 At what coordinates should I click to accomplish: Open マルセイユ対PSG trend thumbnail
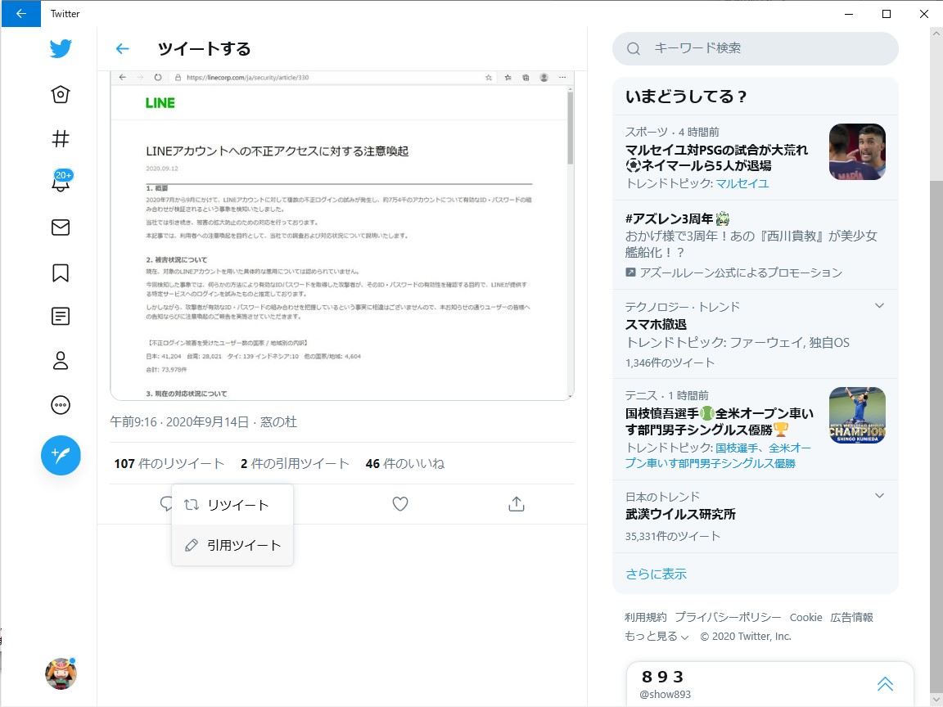(857, 152)
